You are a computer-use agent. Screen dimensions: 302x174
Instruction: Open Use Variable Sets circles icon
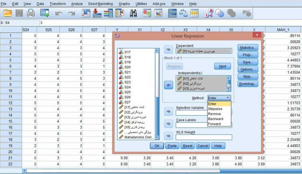tap(220, 13)
